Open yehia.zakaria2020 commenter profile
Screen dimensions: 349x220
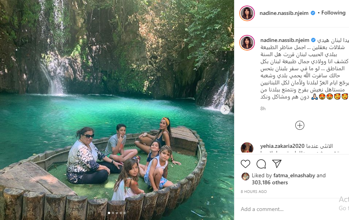point(282,146)
